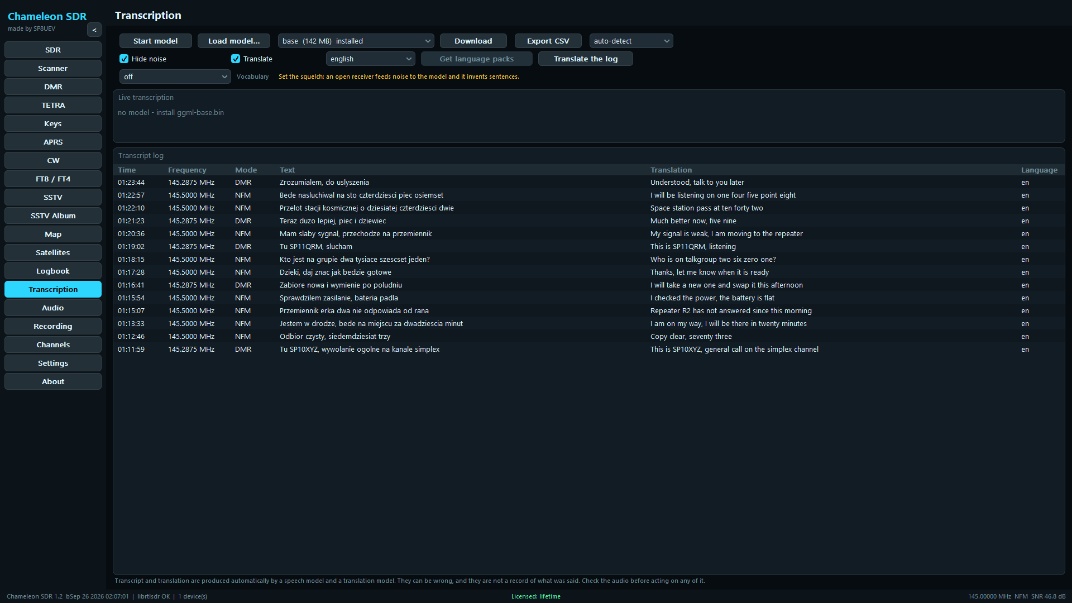Go to the Scanner page

53,68
